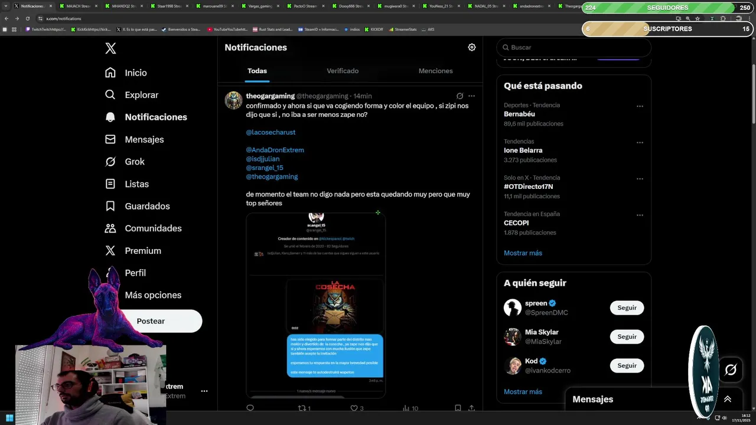Click the Grok logo icon in sidebar
Screen dimensions: 756x425
point(110,162)
